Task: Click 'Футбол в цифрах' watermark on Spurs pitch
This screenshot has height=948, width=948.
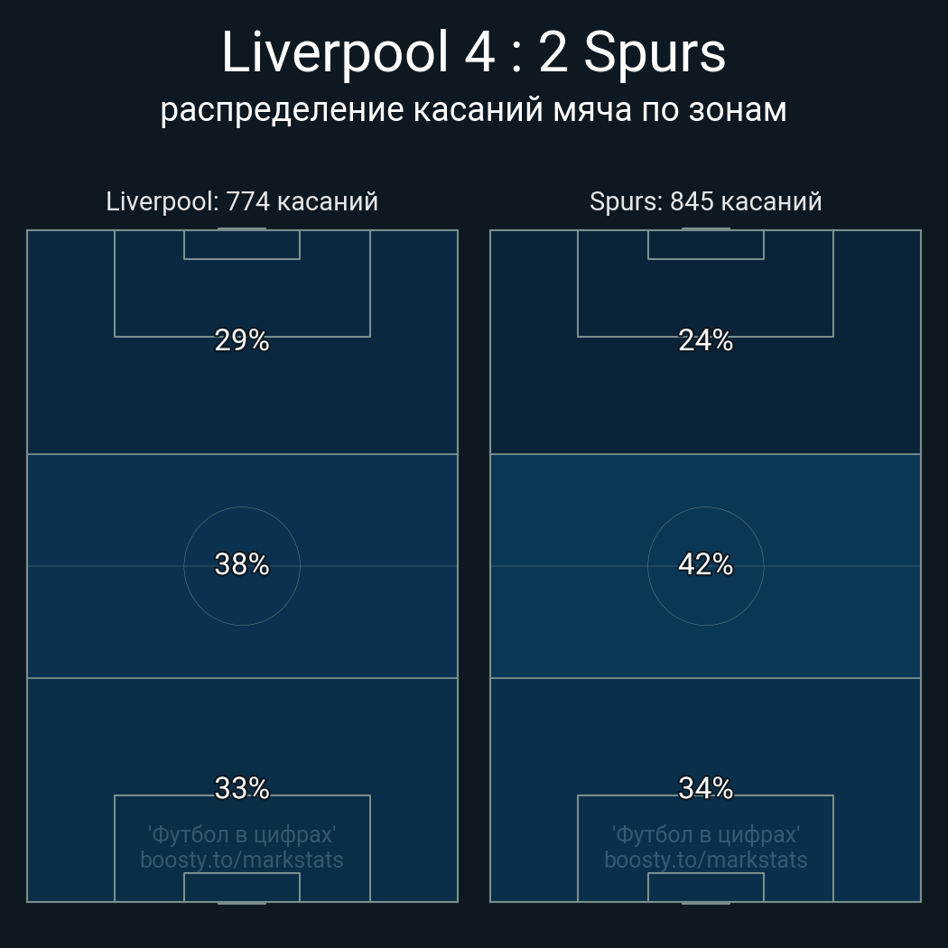Action: 705,834
